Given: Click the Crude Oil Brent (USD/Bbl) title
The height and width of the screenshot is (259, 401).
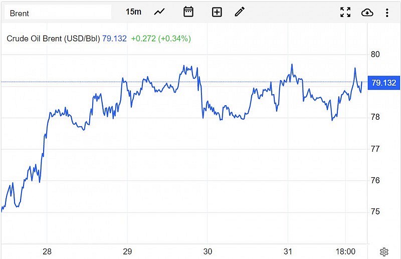Looking at the screenshot, I should pos(53,39).
